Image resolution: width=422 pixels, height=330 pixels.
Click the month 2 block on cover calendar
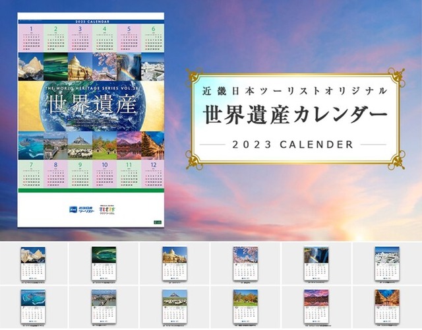pyautogui.click(x=55, y=38)
